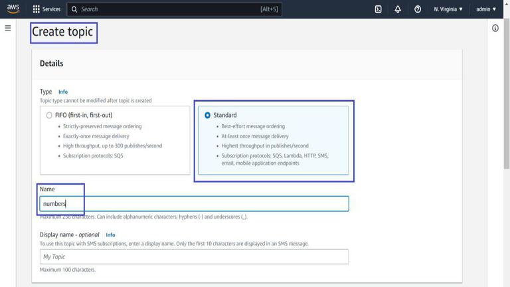Open the AWS home logo
This screenshot has width=510, height=287.
[13, 9]
